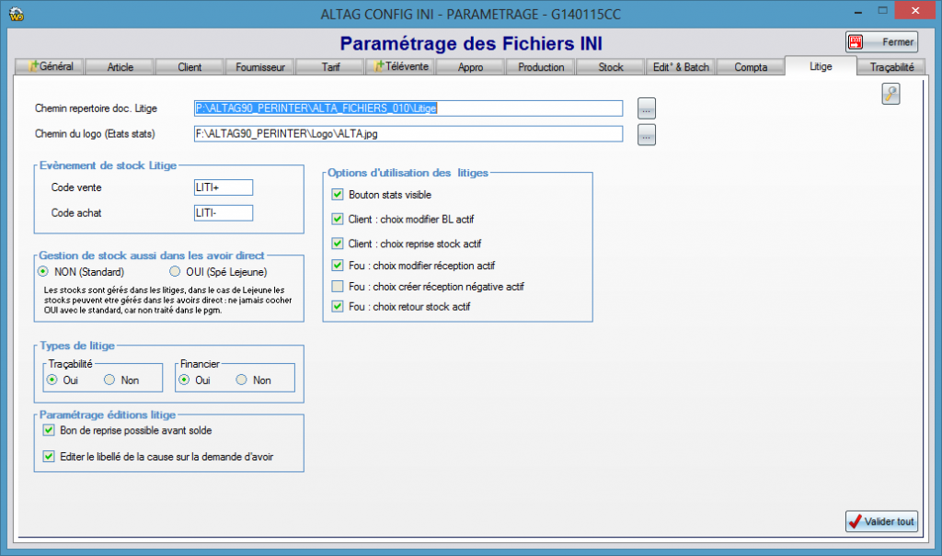
Task: Enable Fou : choix créer réception négative actif
Action: tap(338, 287)
